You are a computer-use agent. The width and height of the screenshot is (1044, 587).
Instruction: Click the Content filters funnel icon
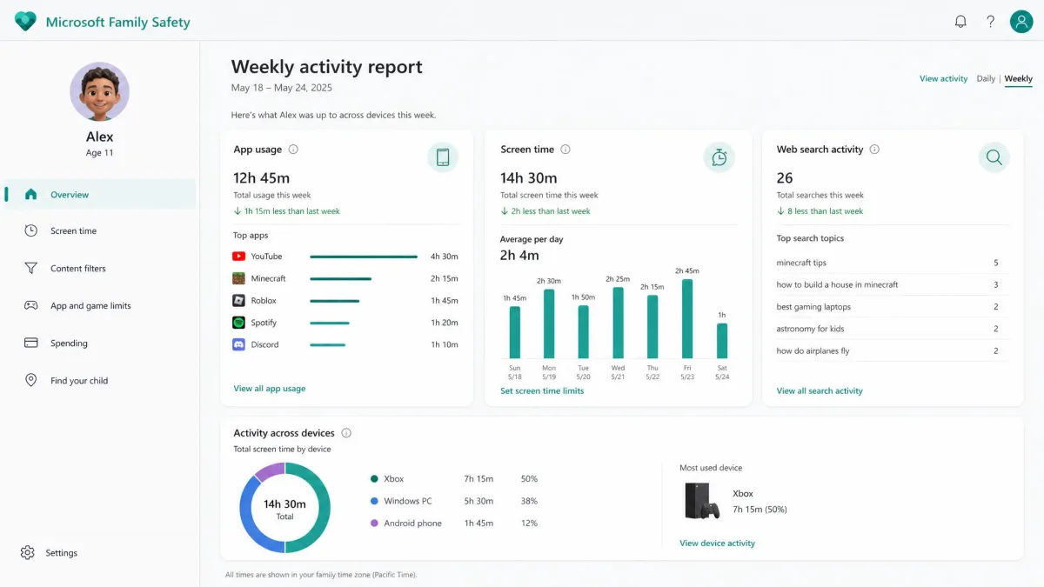[x=31, y=268]
